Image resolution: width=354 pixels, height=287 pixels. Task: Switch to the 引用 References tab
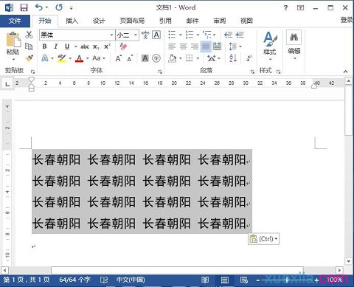pyautogui.click(x=165, y=21)
